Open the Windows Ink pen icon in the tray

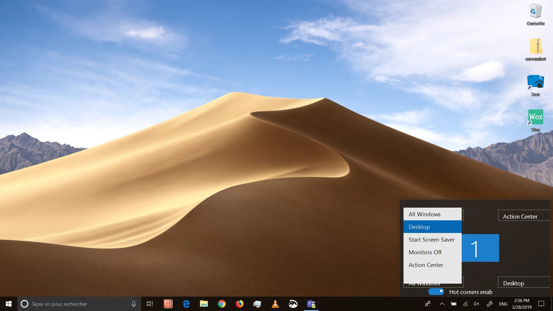click(489, 304)
